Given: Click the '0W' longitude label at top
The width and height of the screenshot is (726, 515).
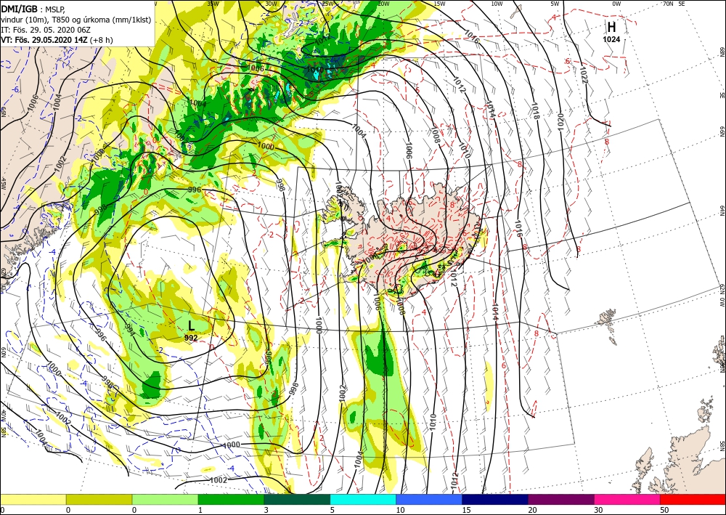Looking at the screenshot, I should click(x=616, y=4).
